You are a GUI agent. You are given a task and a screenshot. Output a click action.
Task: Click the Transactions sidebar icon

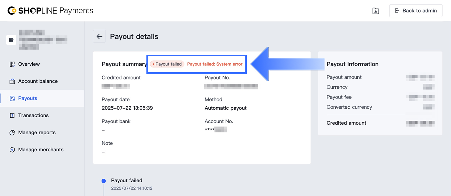click(12, 116)
